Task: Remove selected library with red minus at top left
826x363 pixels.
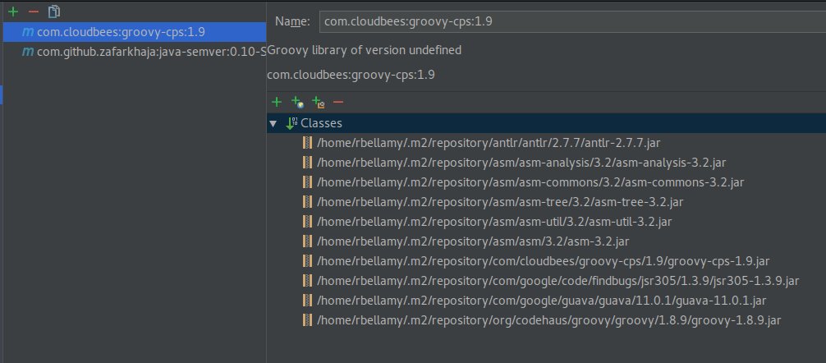Action: coord(34,11)
